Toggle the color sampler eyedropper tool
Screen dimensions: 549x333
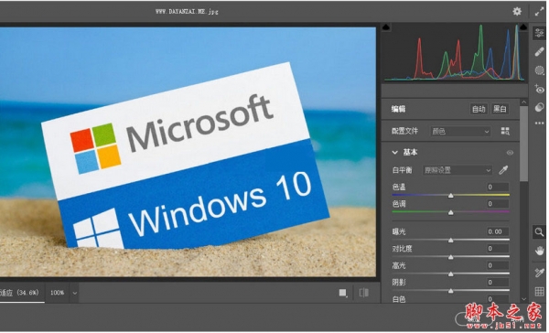pyautogui.click(x=539, y=272)
